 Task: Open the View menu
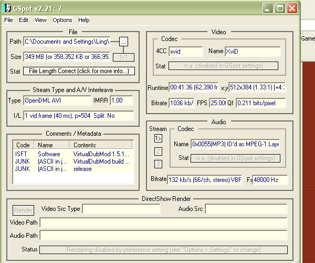[x=40, y=20]
